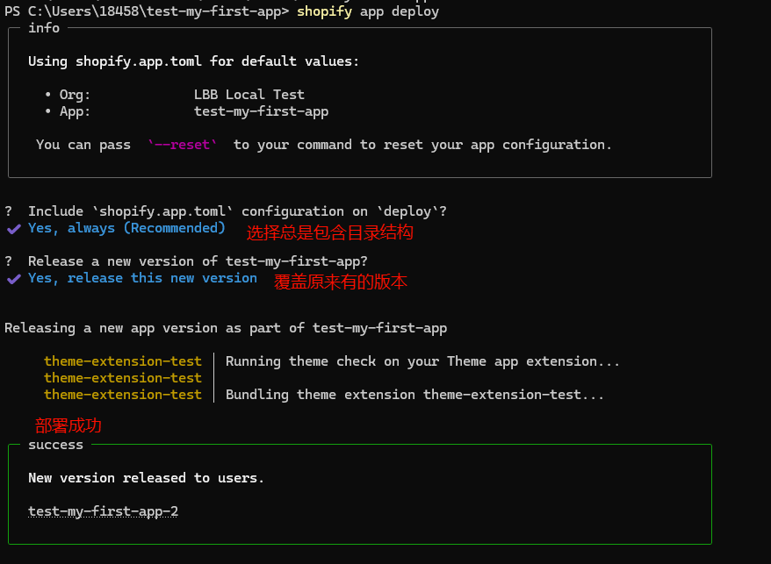Click 'Yes, always (Recommended)' answer
The image size is (771, 564).
126,228
